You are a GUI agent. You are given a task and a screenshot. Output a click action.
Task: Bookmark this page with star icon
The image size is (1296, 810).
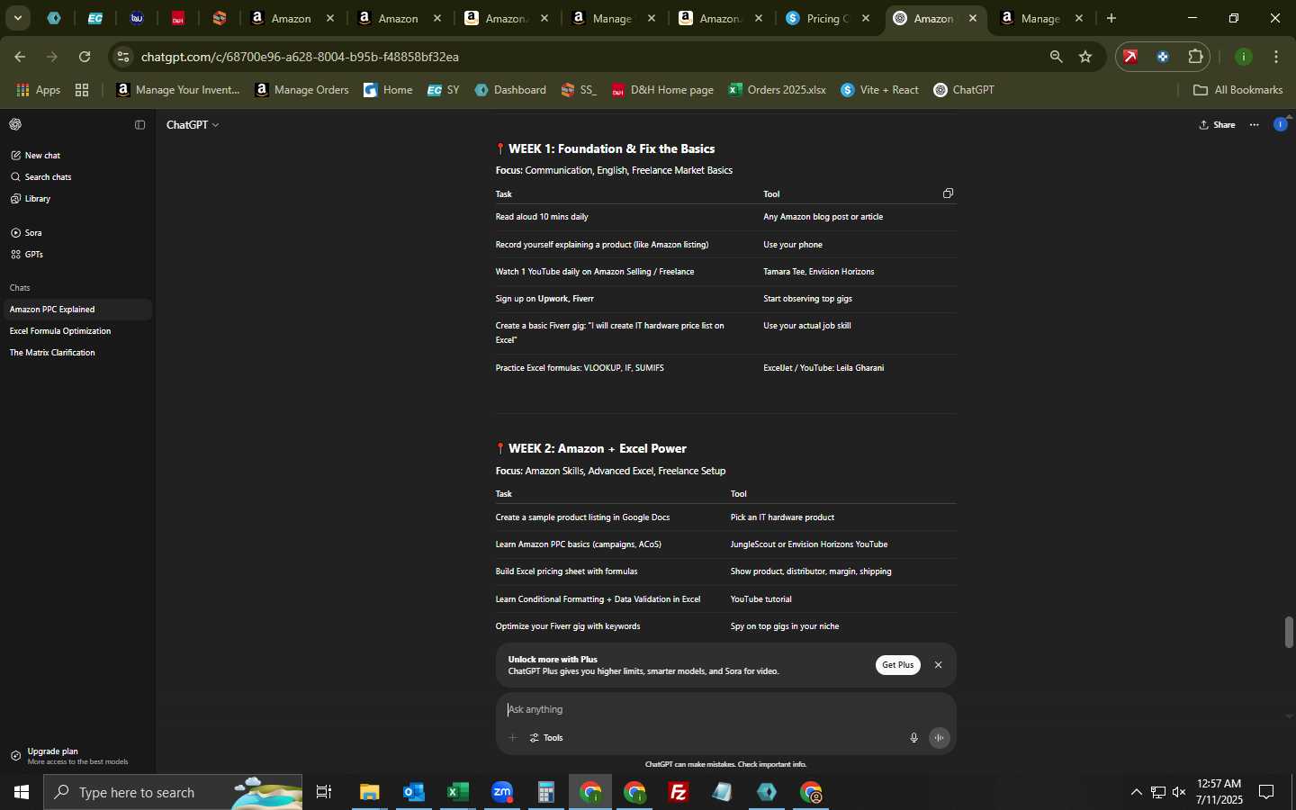(1085, 57)
